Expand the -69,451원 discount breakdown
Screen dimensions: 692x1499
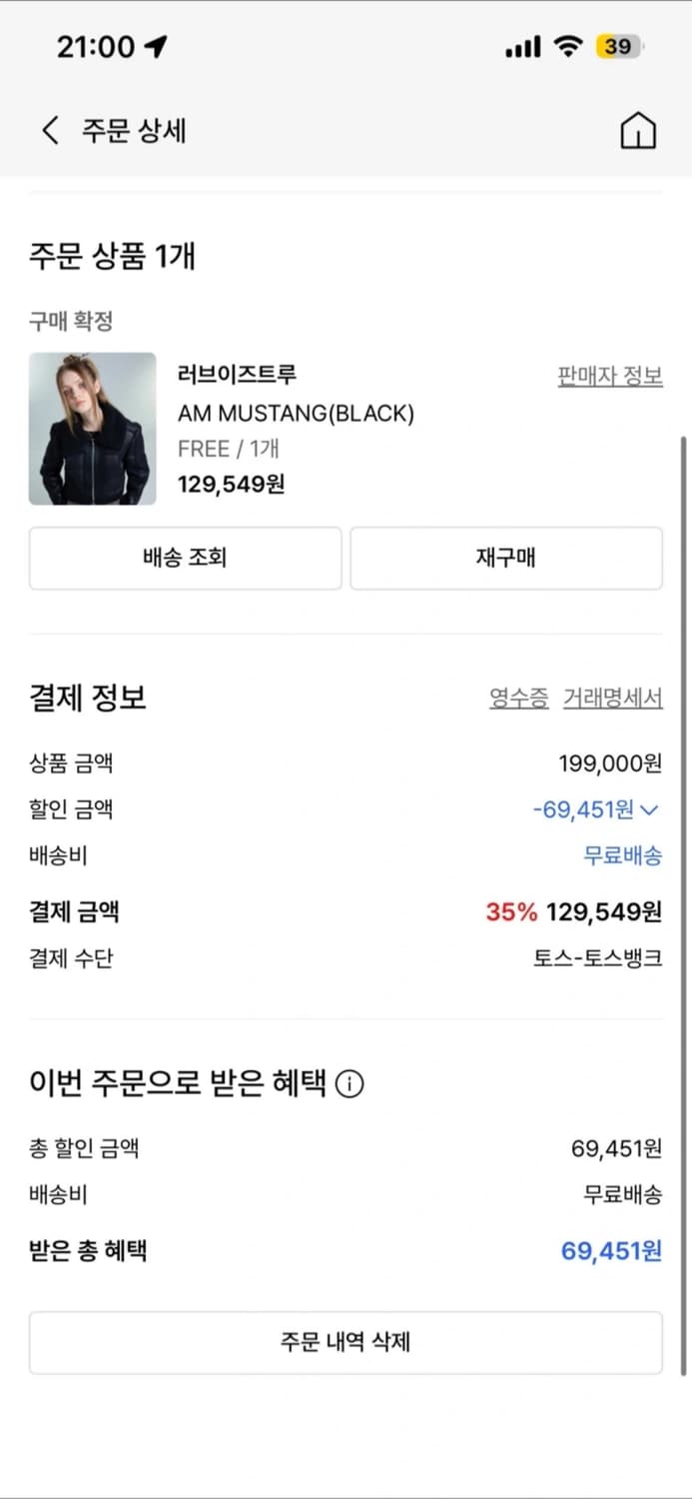pyautogui.click(x=596, y=809)
